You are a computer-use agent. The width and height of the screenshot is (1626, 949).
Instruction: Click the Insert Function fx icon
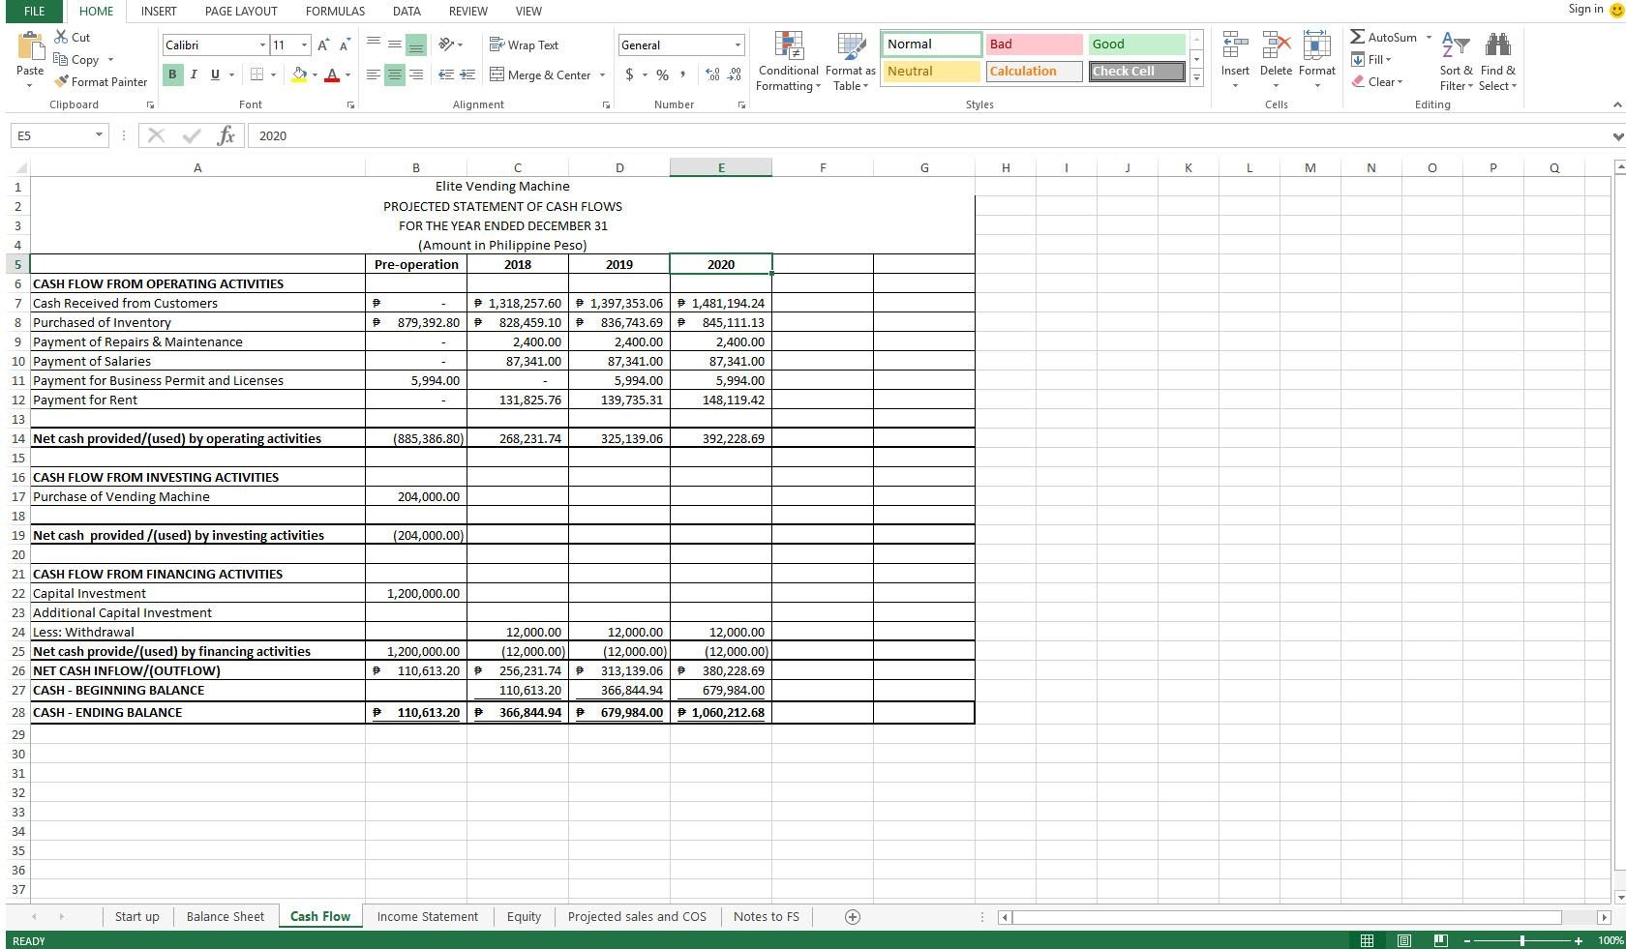click(226, 135)
